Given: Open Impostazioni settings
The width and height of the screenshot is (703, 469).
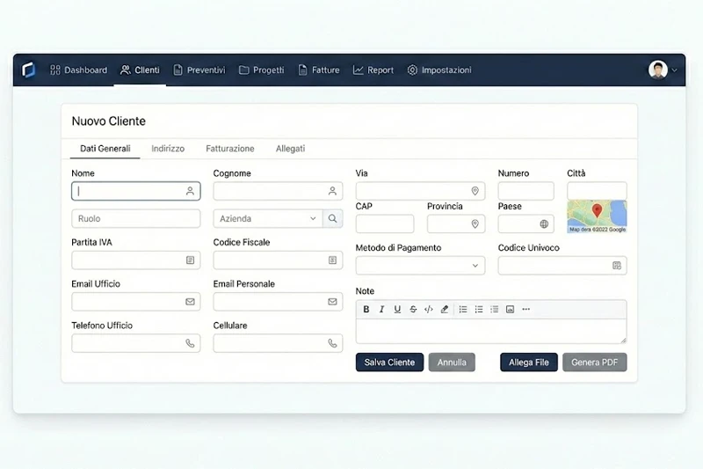Looking at the screenshot, I should point(439,70).
